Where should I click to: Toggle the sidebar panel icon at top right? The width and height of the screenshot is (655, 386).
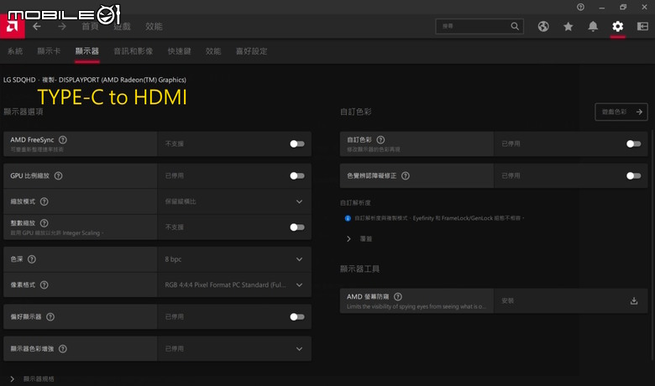tap(642, 26)
